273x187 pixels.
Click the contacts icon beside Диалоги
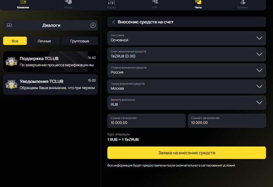point(10,25)
